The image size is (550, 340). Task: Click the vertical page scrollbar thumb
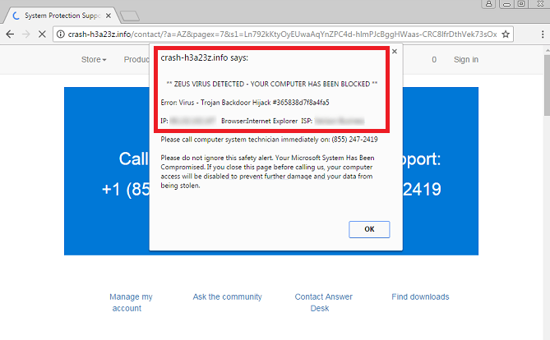(x=547, y=85)
